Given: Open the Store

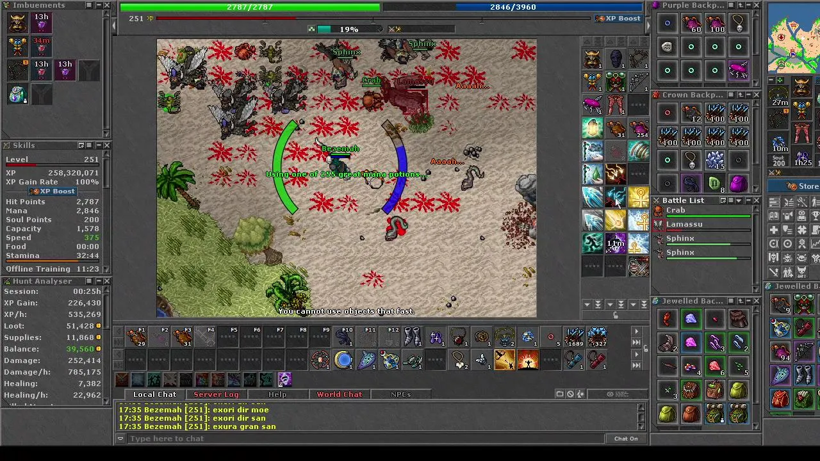Looking at the screenshot, I should [x=796, y=186].
